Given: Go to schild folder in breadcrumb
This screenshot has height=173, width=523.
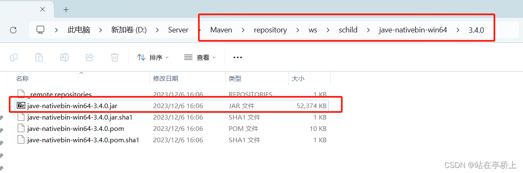Looking at the screenshot, I should point(348,30).
